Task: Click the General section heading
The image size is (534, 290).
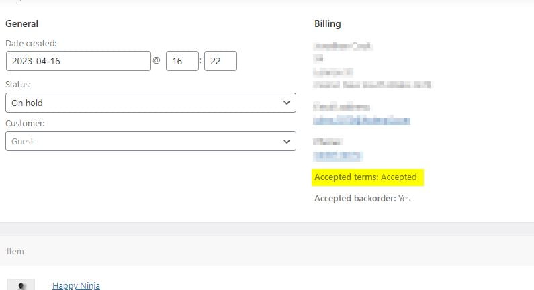Action: point(22,24)
